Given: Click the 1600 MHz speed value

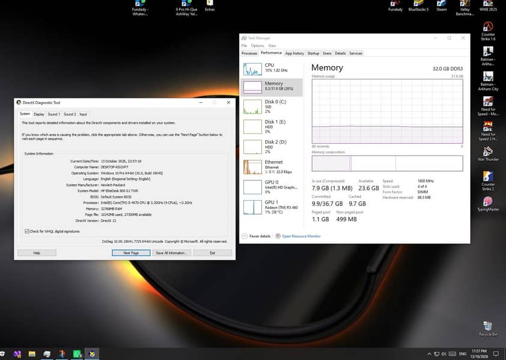Looking at the screenshot, I should (425, 181).
